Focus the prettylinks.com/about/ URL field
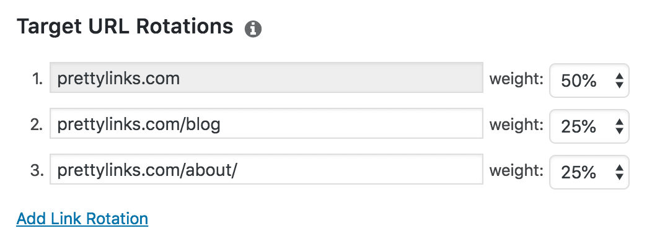 [266, 169]
